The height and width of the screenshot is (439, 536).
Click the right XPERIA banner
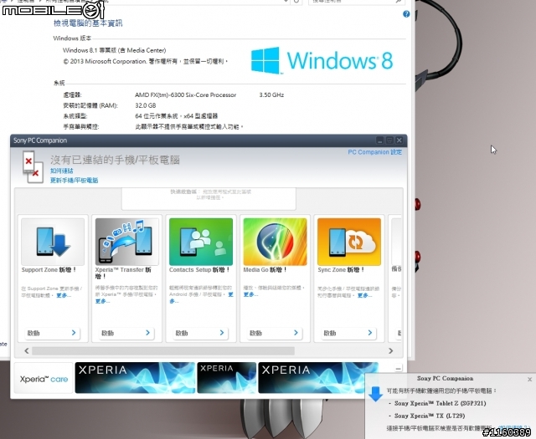(x=318, y=378)
